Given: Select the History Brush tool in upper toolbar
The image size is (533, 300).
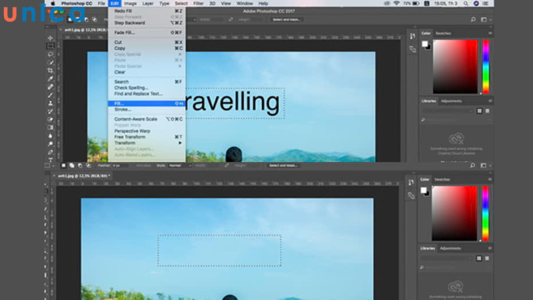Looking at the screenshot, I should (x=51, y=111).
